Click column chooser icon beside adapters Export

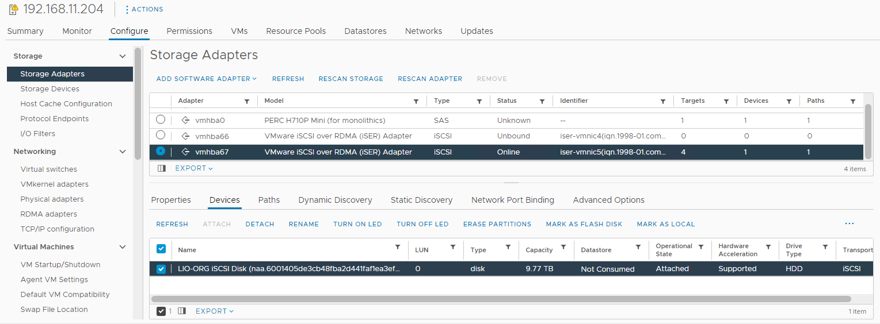point(162,168)
